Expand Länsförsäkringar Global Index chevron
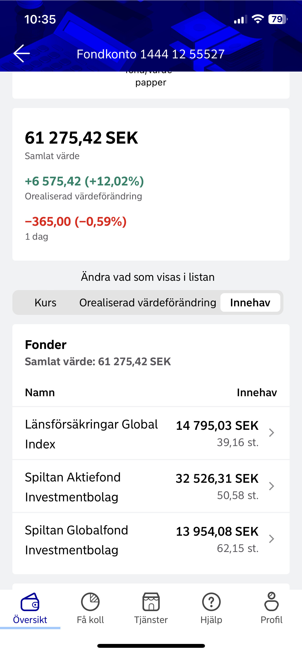This screenshot has width=302, height=654. click(271, 433)
